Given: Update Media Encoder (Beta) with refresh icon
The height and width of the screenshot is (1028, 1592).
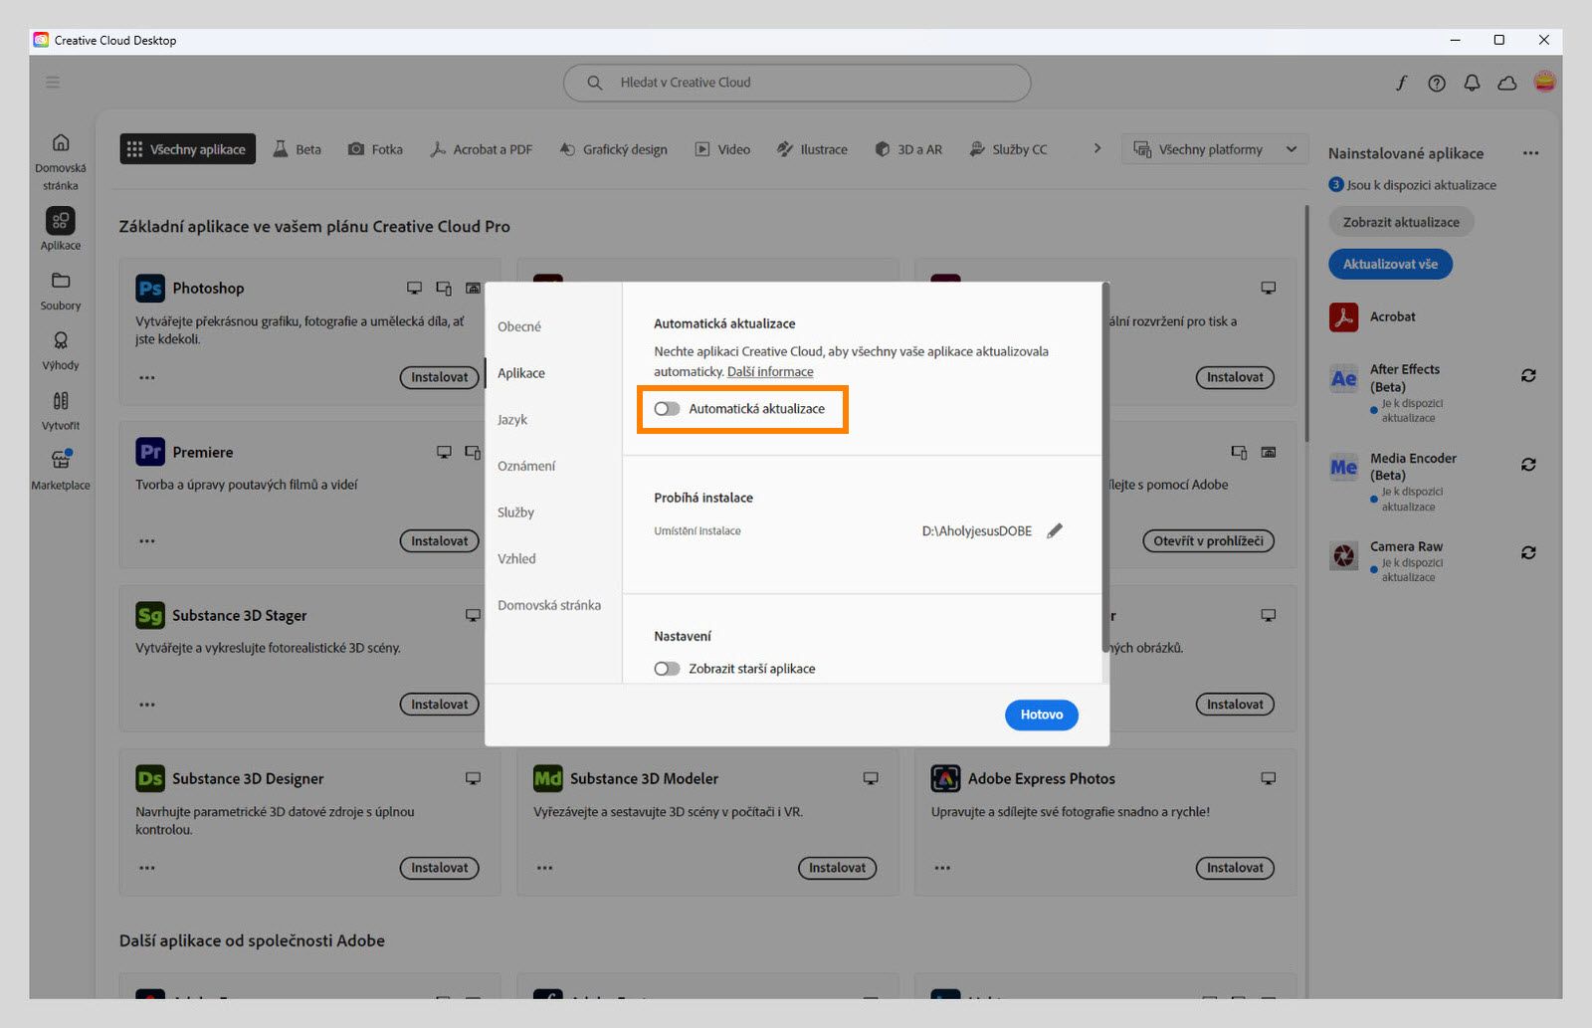Looking at the screenshot, I should tap(1528, 464).
